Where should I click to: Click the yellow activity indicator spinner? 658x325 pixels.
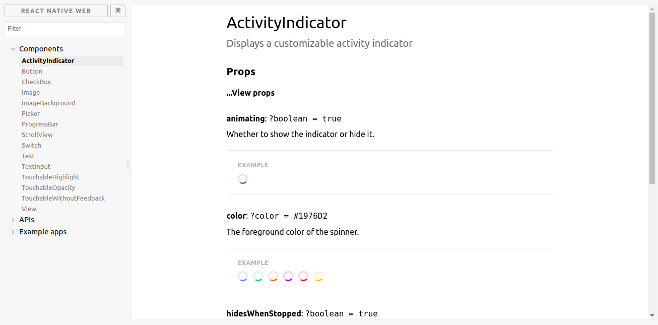(318, 276)
